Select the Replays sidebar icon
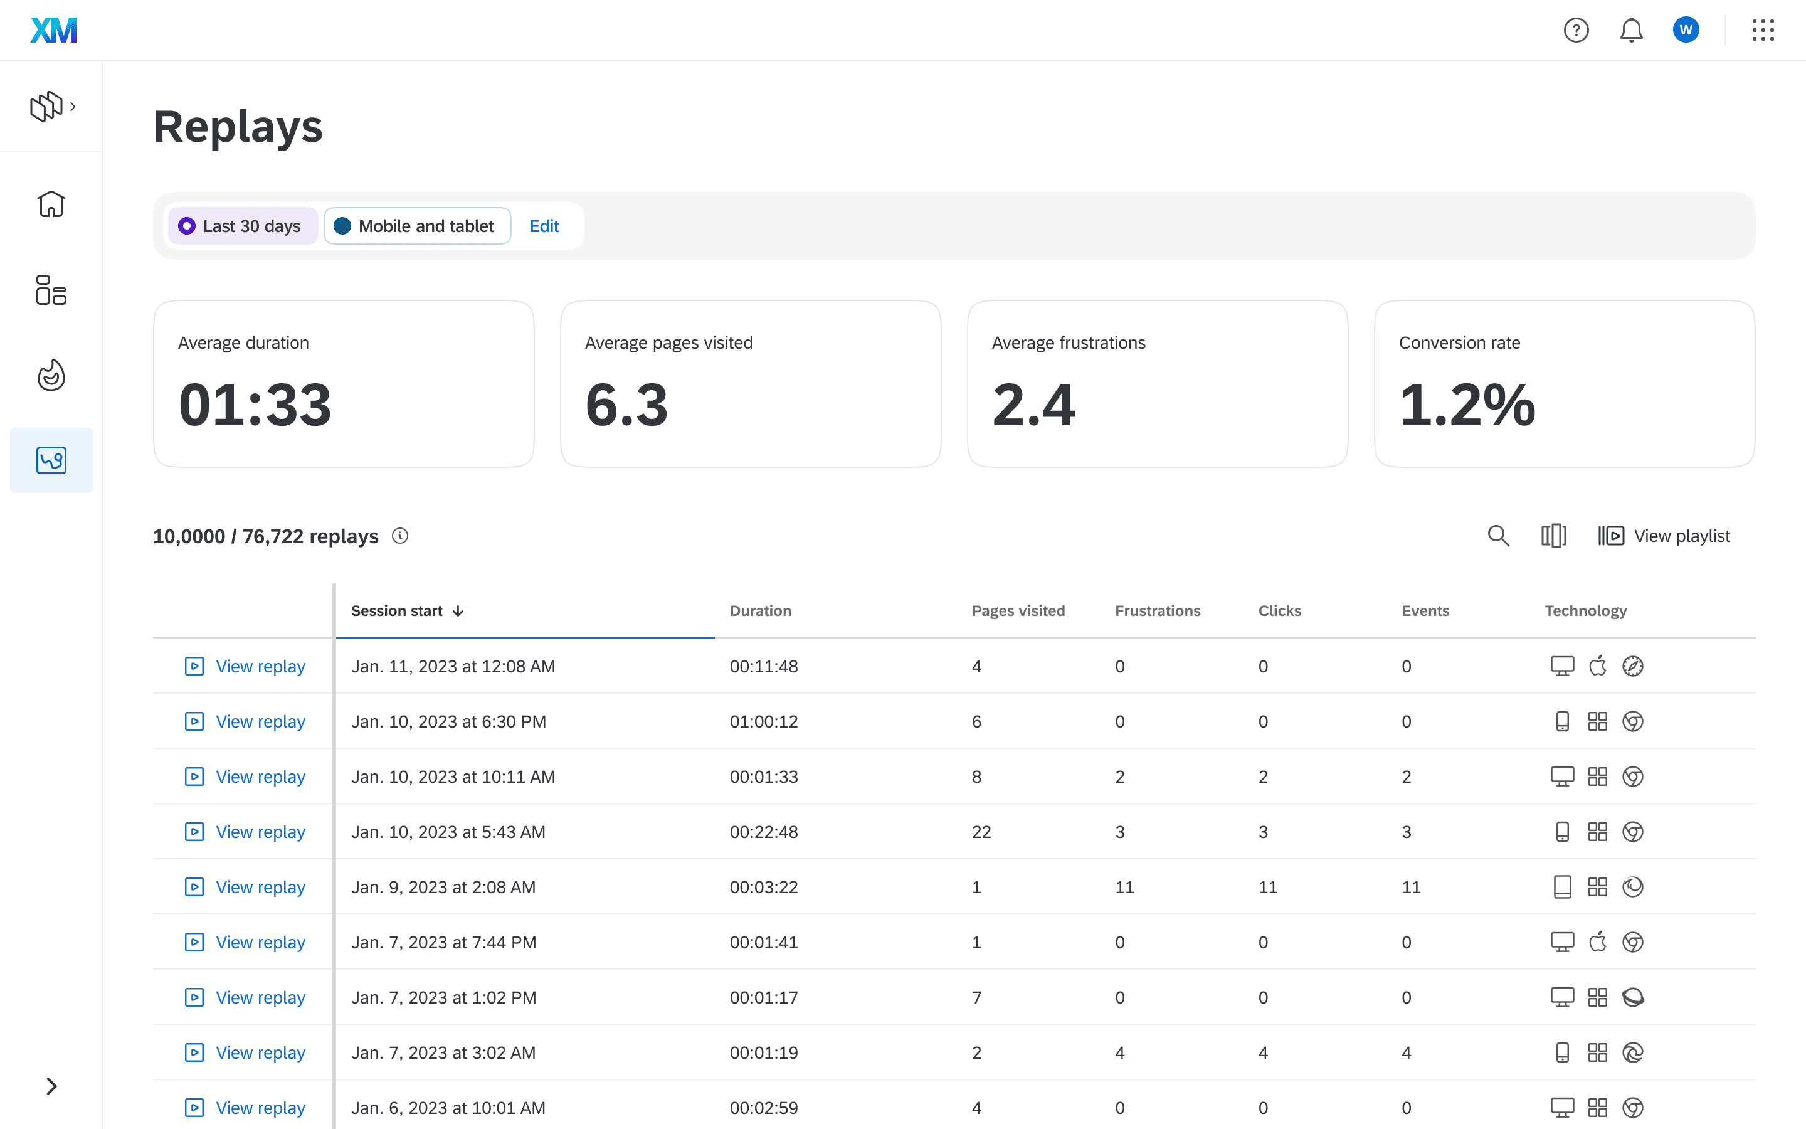1806x1129 pixels. click(x=51, y=460)
